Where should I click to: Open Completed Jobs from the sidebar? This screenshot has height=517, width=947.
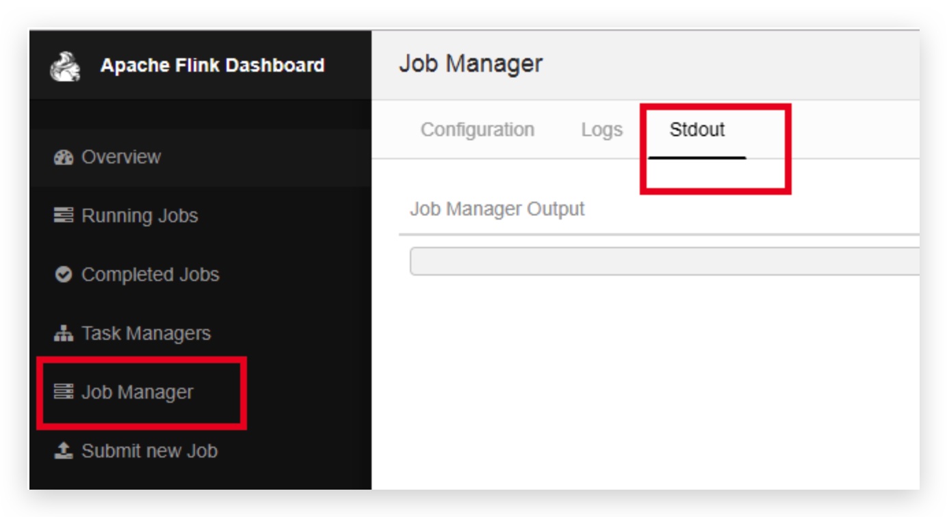pos(151,275)
